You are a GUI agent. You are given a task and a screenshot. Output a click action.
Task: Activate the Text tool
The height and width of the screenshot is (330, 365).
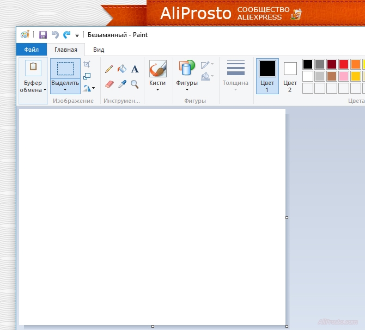135,69
